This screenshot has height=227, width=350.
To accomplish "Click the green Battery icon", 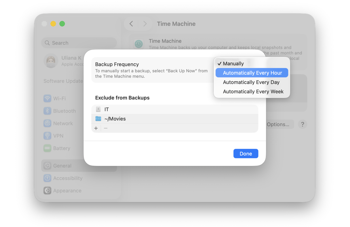I will pos(47,148).
